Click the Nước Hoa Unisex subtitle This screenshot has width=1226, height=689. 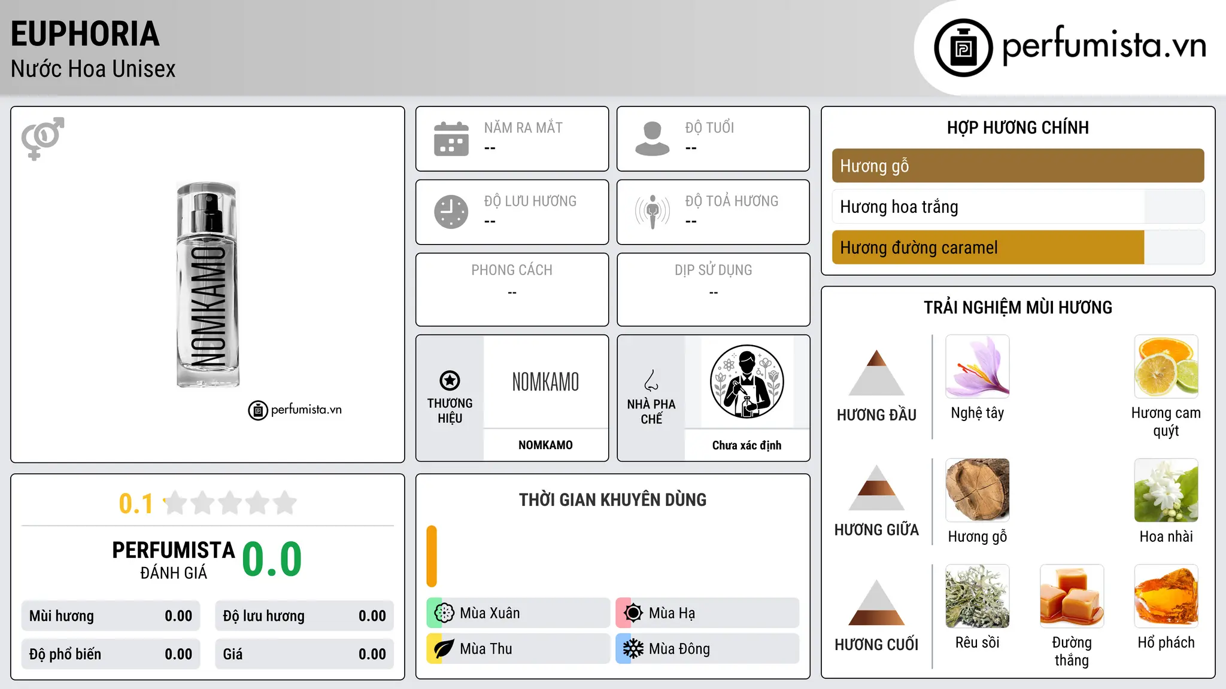click(x=93, y=69)
